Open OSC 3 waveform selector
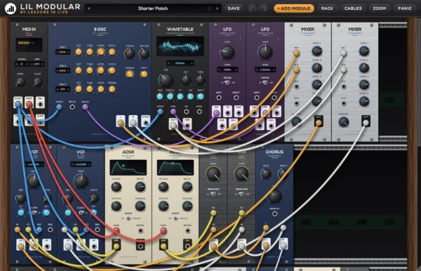421x271 pixels. point(63,89)
